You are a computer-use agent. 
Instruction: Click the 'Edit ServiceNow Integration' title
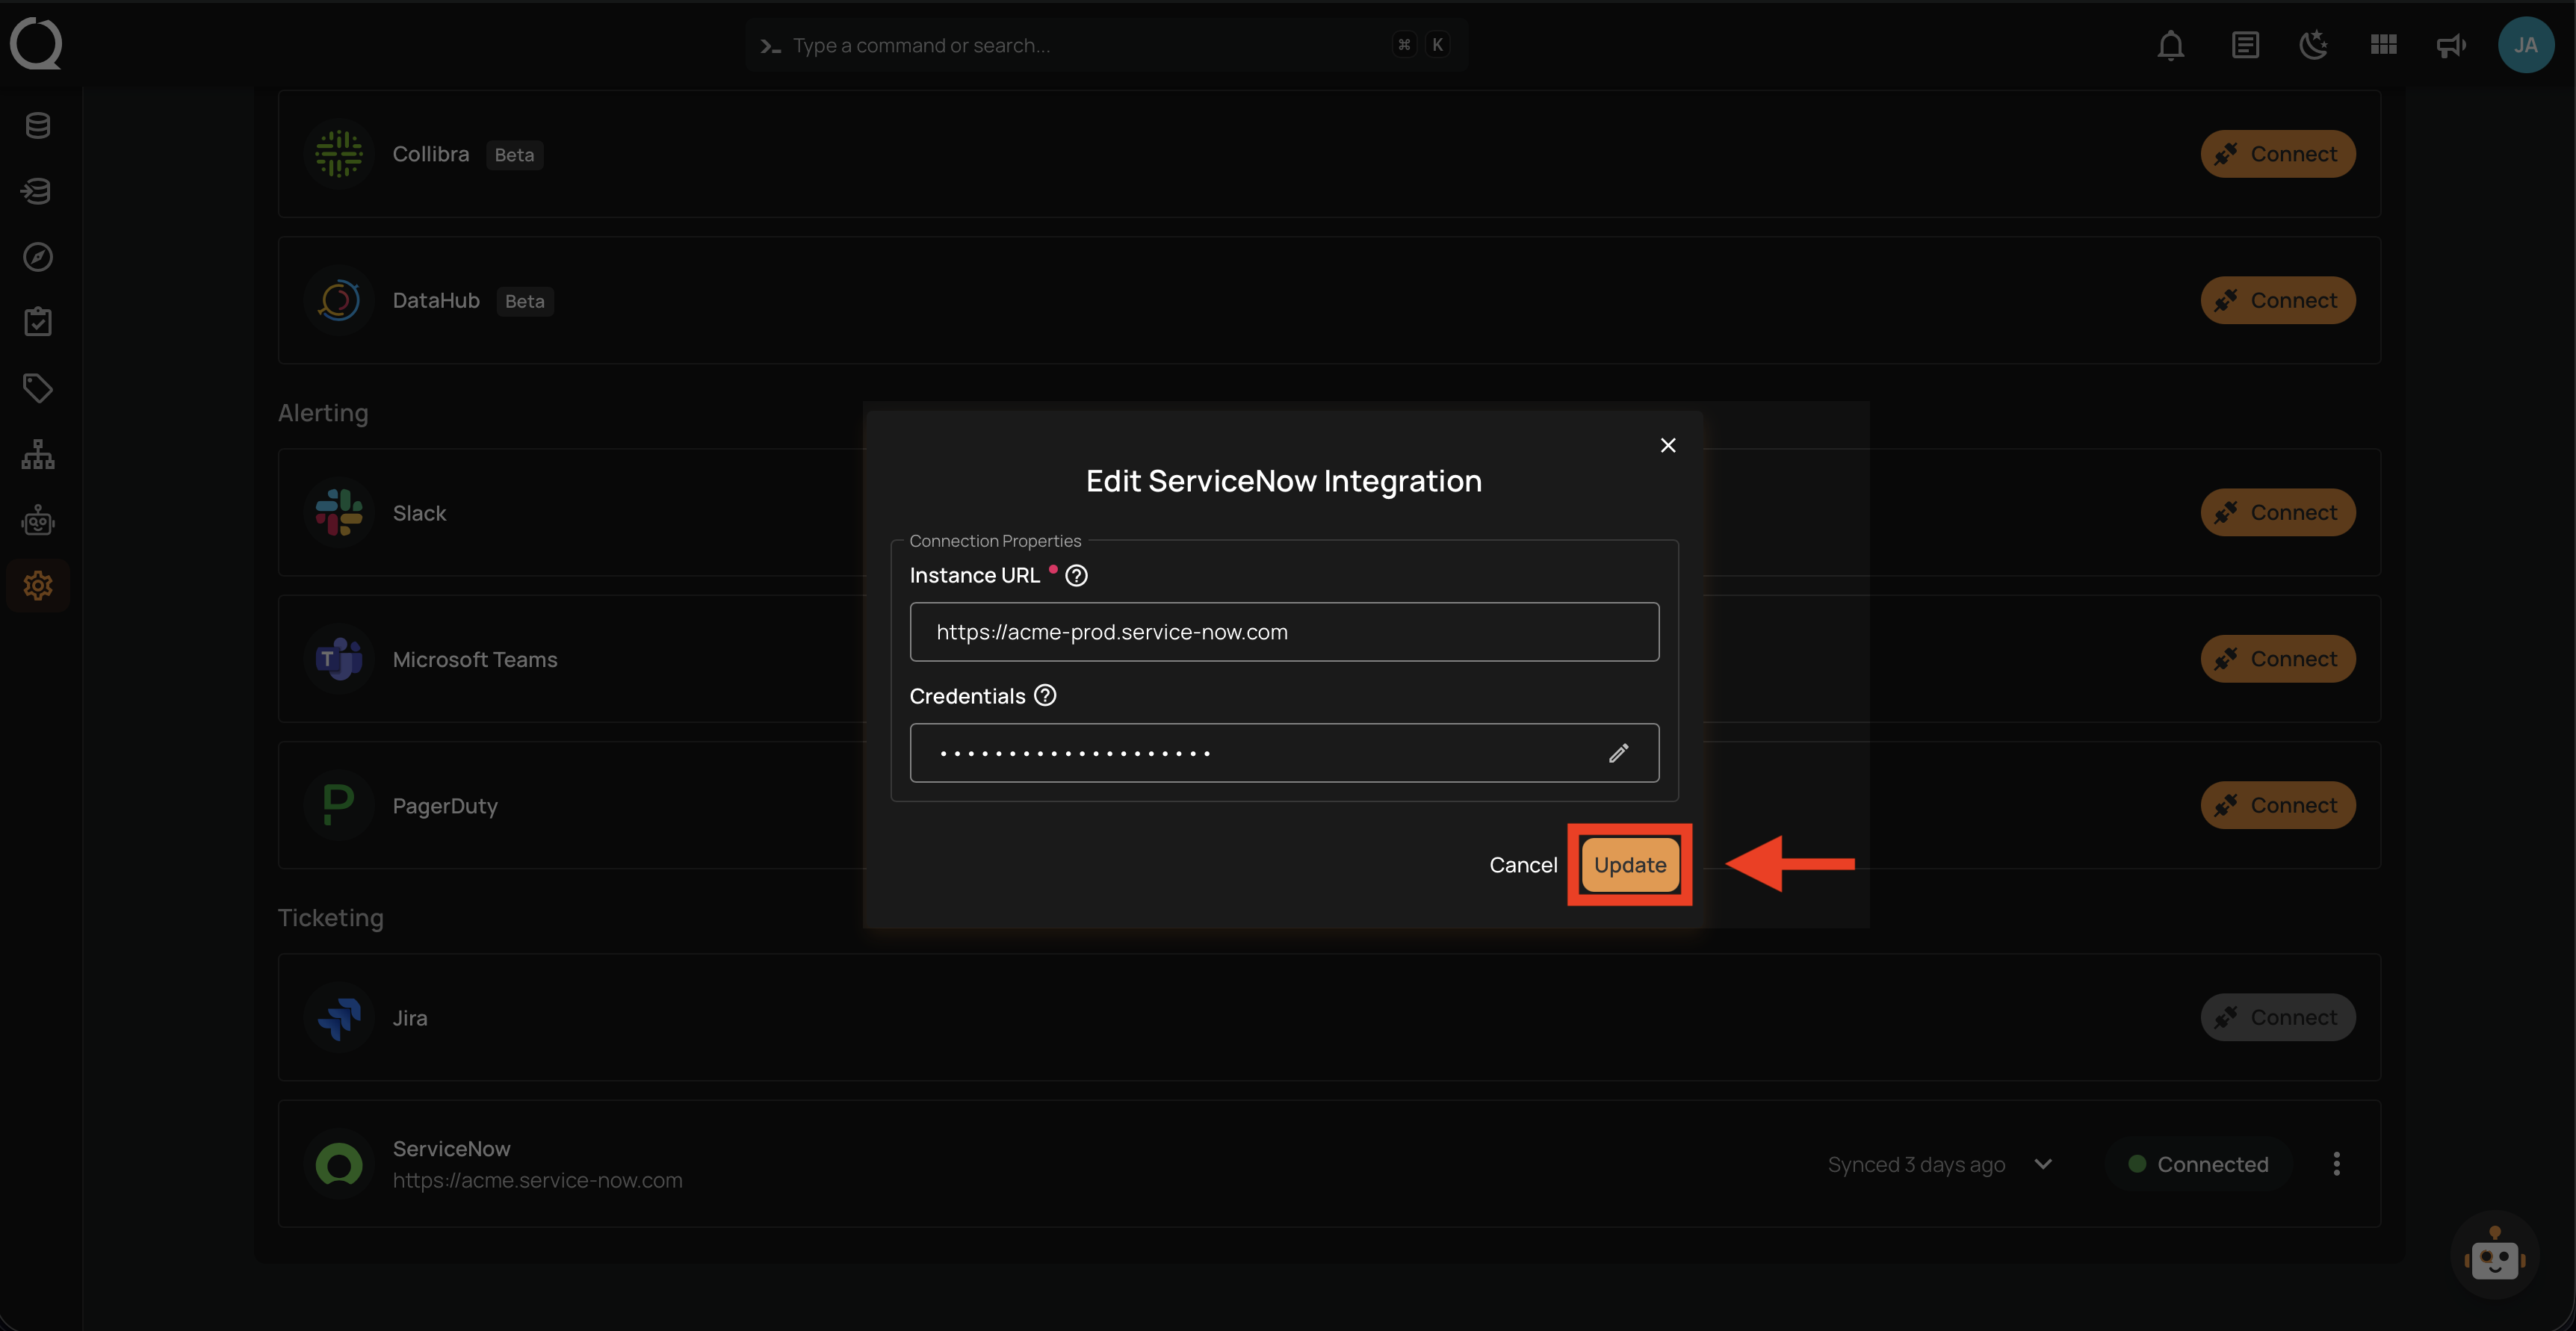click(1284, 481)
